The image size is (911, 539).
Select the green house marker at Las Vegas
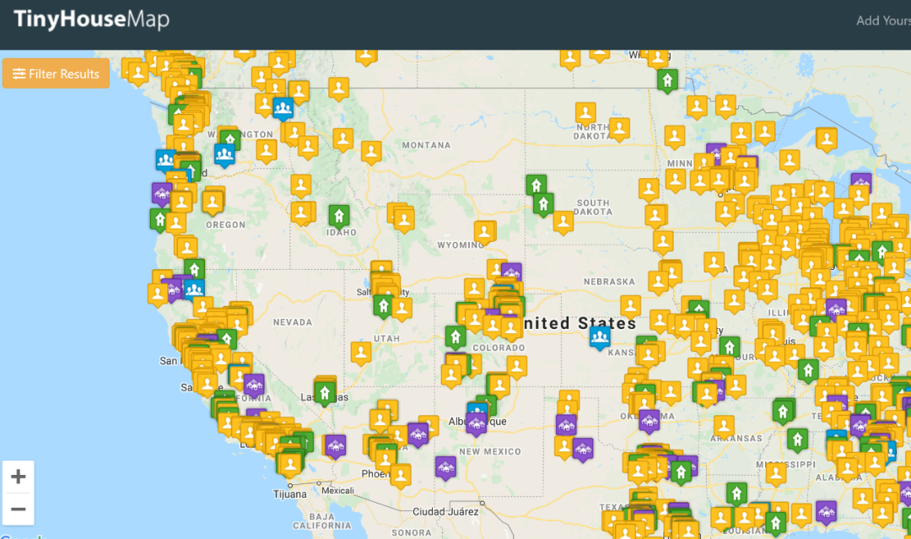point(325,393)
